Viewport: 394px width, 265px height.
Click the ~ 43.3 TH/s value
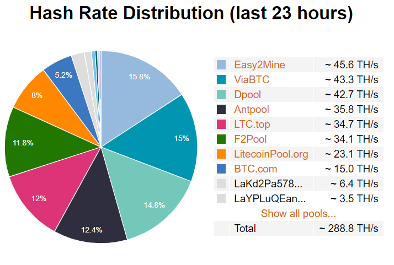[x=352, y=79]
